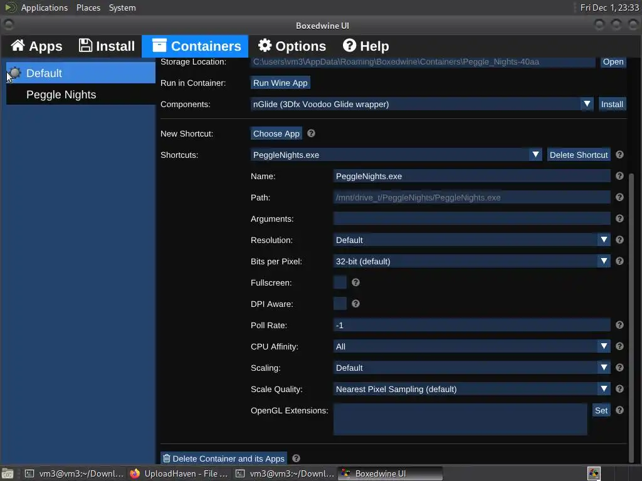The height and width of the screenshot is (481, 642).
Task: Show help for the Path field
Action: (x=619, y=197)
